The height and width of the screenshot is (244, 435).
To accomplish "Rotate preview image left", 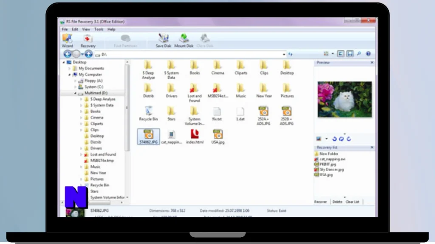I will 335,139.
